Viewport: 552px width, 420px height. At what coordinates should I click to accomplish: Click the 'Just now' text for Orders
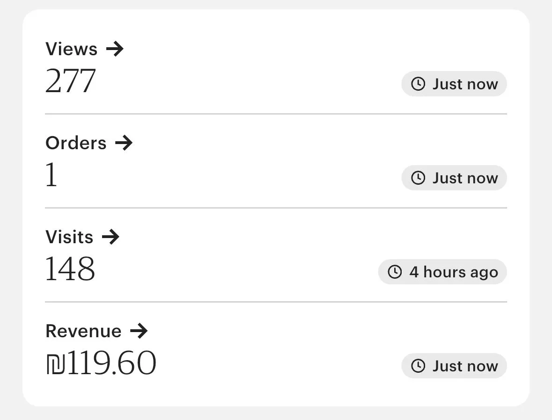465,178
